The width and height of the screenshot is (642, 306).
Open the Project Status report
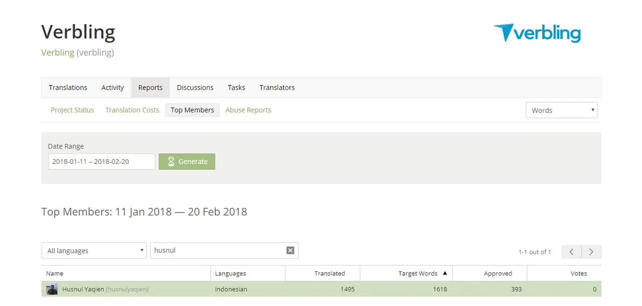tap(72, 110)
